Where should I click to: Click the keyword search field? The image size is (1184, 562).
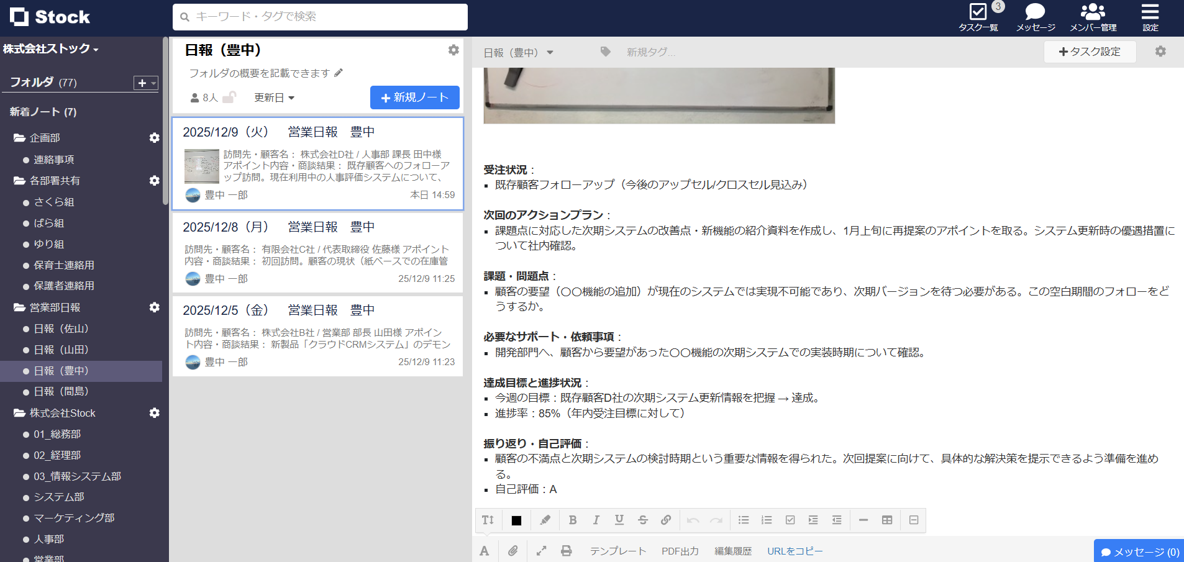click(319, 17)
